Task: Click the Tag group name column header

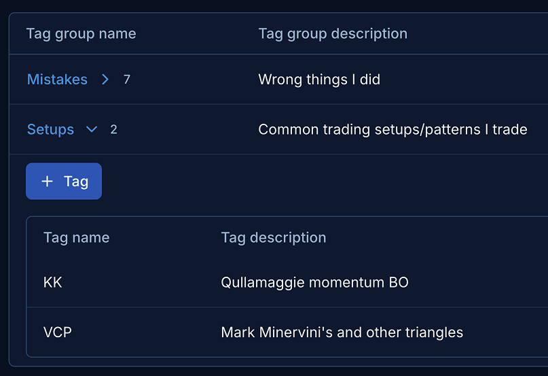Action: click(x=81, y=34)
